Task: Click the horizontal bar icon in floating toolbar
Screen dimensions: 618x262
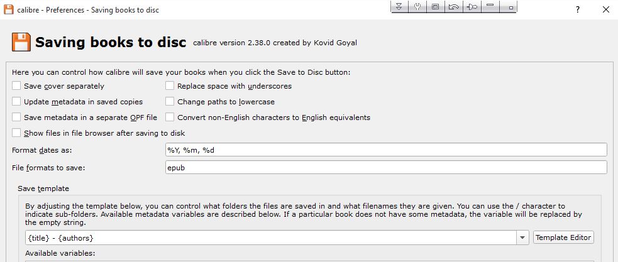Action: (x=490, y=7)
